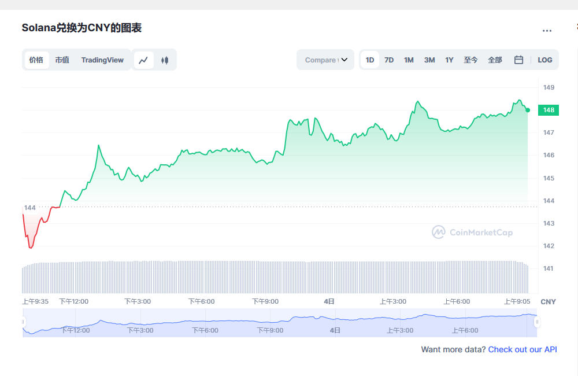578x376 pixels.
Task: Select the 1M time range
Action: [409, 60]
